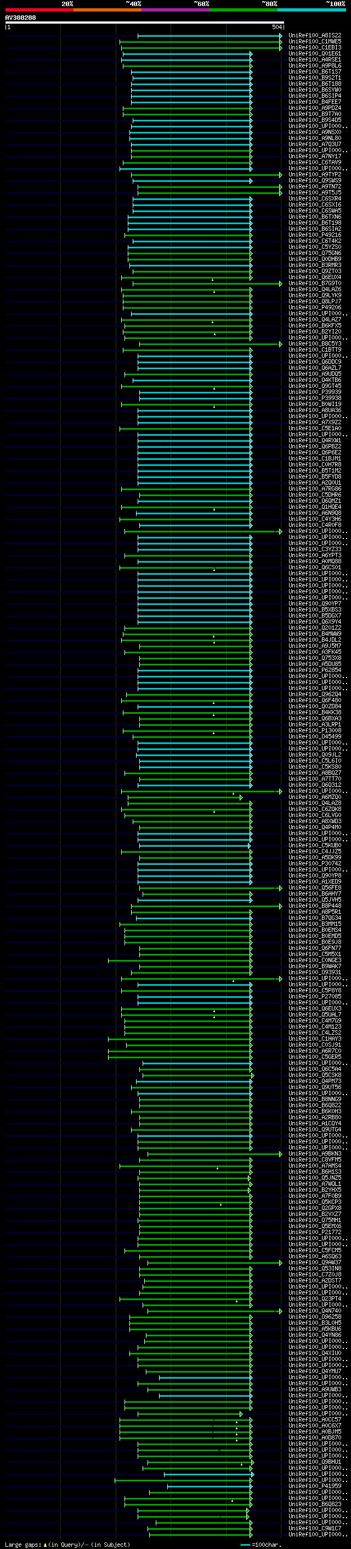351x1549 pixels.
Task: Click the UniRef100_B6KFX5 label
Action: [x=315, y=325]
